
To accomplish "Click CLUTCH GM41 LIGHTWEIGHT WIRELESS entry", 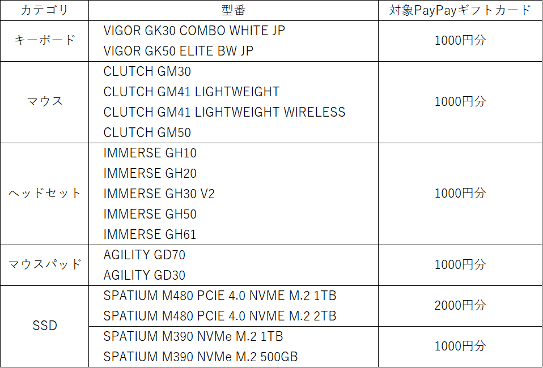I will 224,112.
